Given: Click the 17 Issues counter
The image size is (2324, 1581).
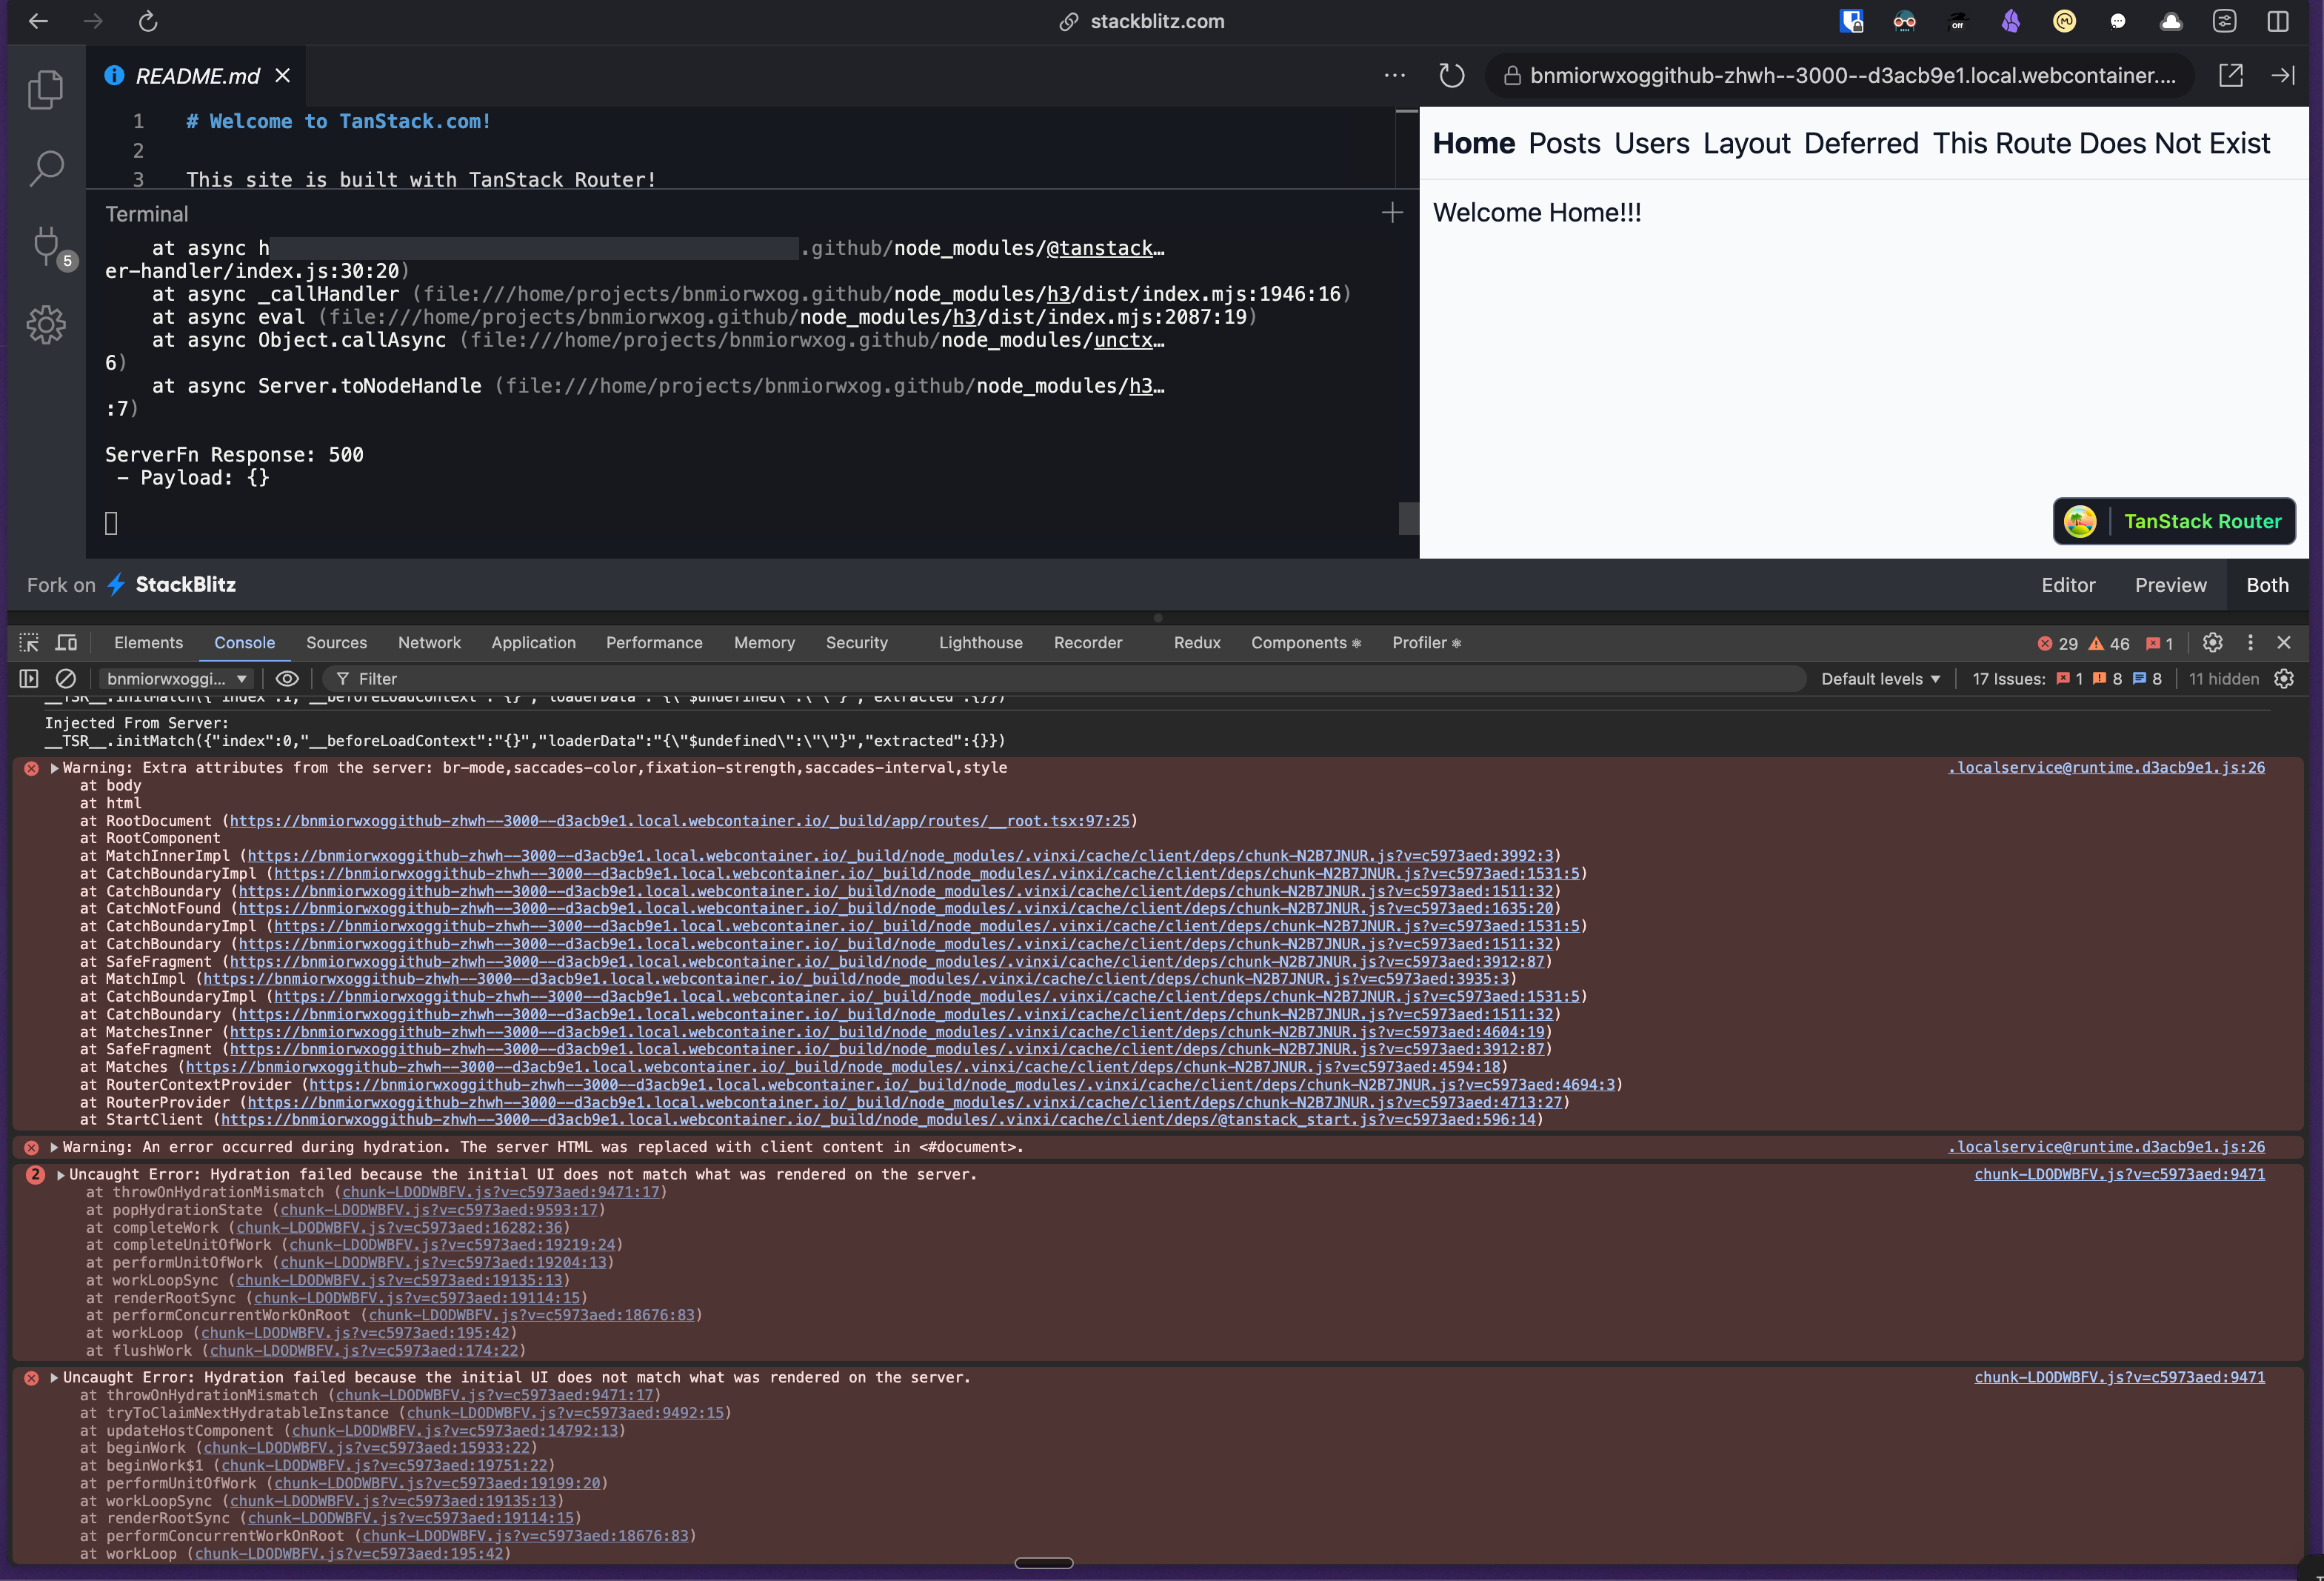Looking at the screenshot, I should tap(2066, 679).
